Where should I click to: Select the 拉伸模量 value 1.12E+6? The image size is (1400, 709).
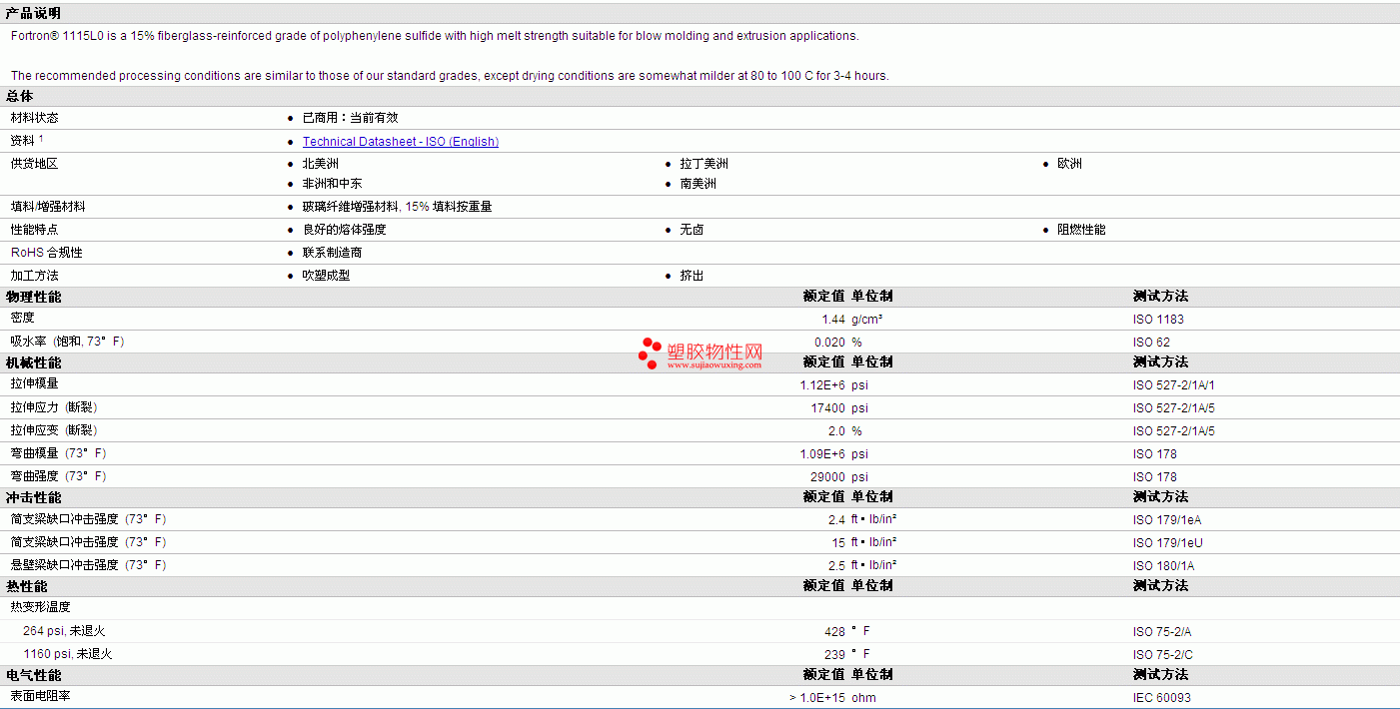[822, 385]
